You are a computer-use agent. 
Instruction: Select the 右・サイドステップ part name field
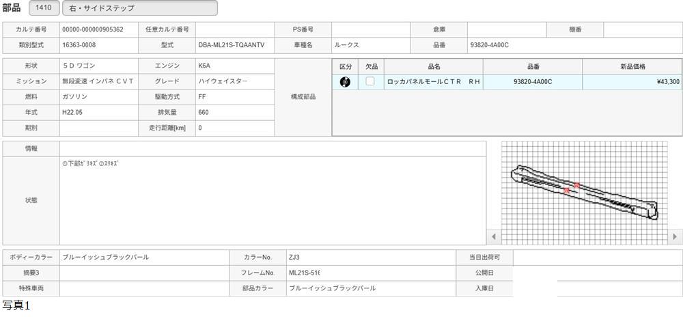[x=140, y=8]
